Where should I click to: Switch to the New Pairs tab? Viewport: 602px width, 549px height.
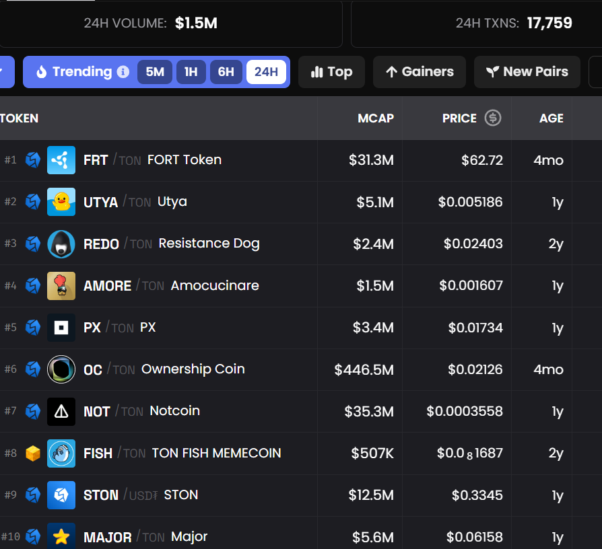[527, 72]
